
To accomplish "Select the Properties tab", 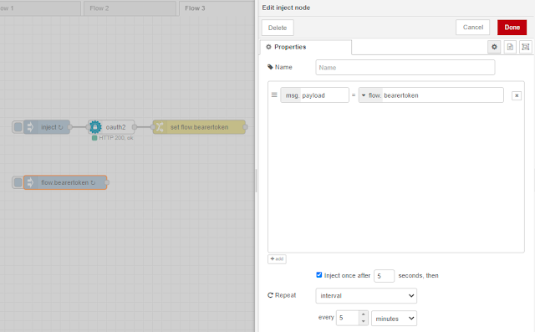I will (x=306, y=47).
